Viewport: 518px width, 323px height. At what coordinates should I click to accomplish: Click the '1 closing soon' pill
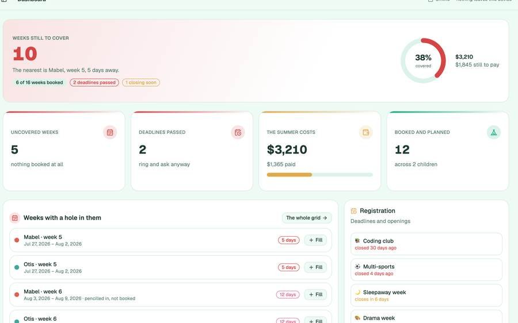(141, 83)
